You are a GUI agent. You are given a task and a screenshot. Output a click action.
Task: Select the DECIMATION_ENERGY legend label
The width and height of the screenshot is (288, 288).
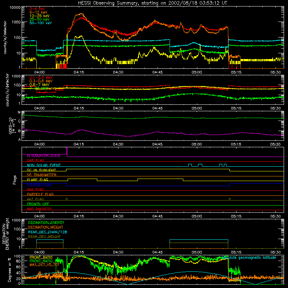tap(46, 222)
